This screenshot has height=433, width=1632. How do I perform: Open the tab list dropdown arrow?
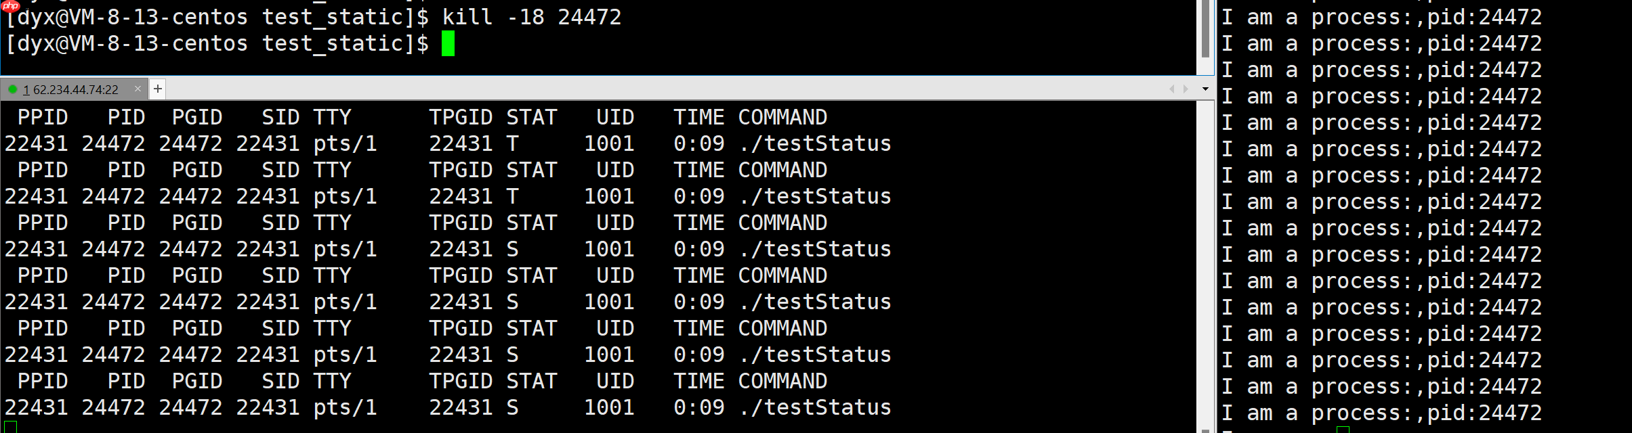click(1205, 89)
